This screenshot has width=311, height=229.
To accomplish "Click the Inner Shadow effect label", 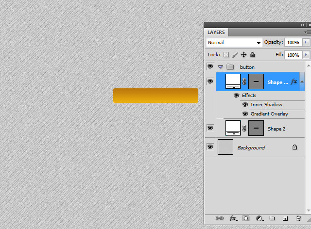I will pyautogui.click(x=266, y=105).
